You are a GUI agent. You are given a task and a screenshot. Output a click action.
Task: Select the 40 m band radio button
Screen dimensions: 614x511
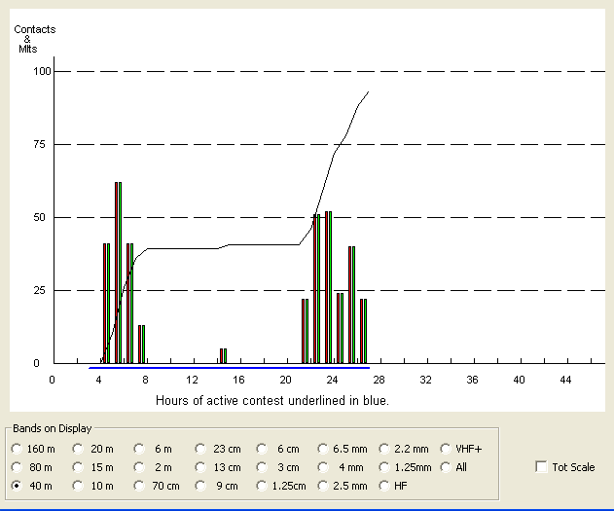[x=17, y=485]
